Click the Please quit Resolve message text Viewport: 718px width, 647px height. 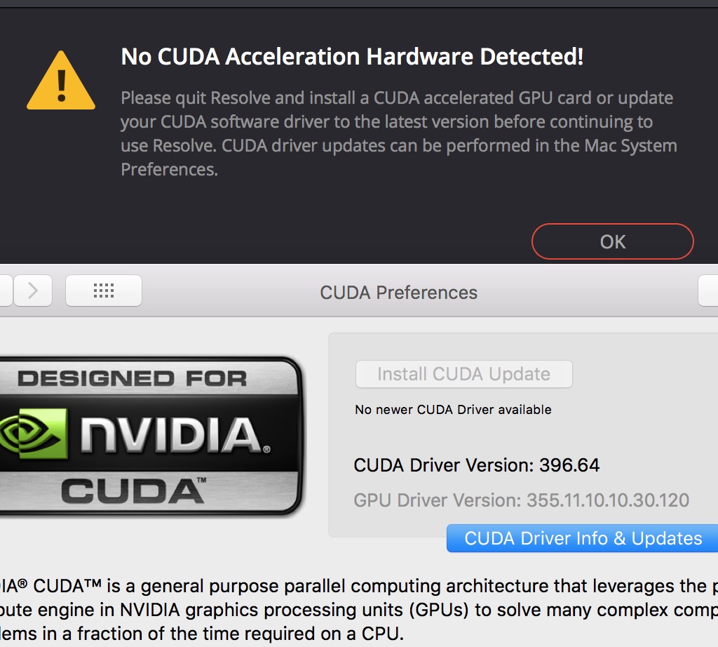(x=399, y=133)
